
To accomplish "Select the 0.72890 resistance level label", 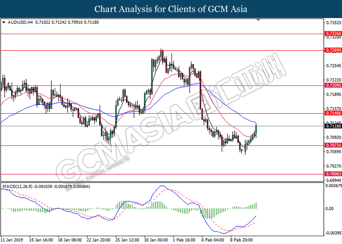I will tap(333, 50).
